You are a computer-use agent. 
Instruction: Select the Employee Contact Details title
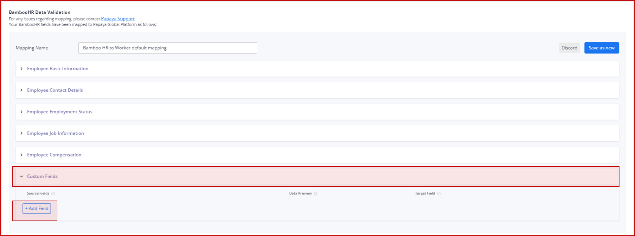(55, 90)
